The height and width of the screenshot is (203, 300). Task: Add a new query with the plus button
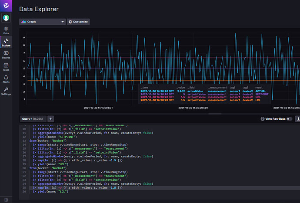pos(50,118)
